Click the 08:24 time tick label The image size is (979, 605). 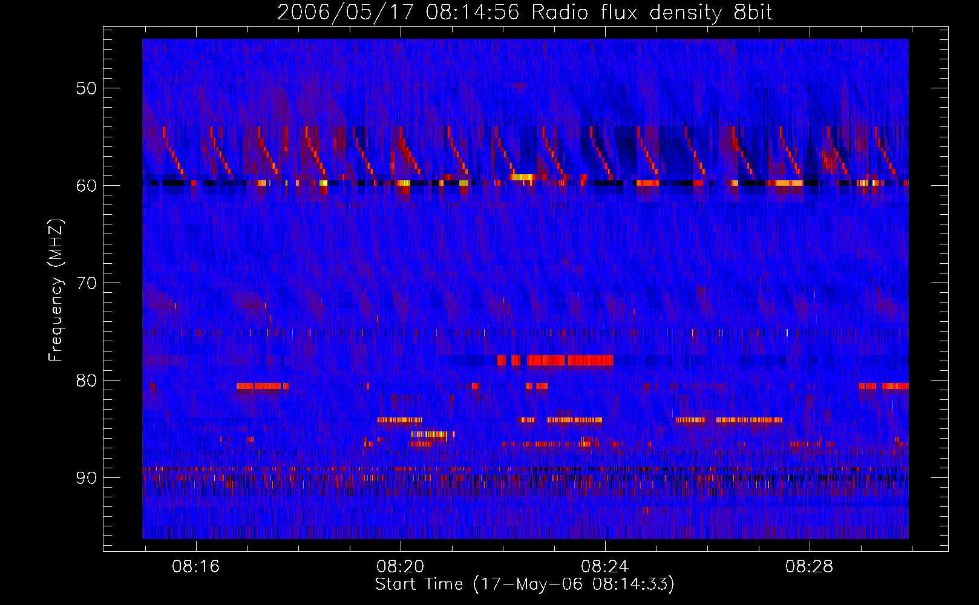[x=605, y=567]
